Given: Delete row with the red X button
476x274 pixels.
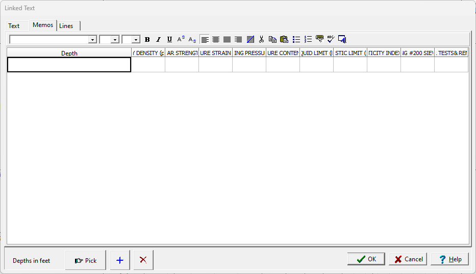Looking at the screenshot, I should pos(143,260).
